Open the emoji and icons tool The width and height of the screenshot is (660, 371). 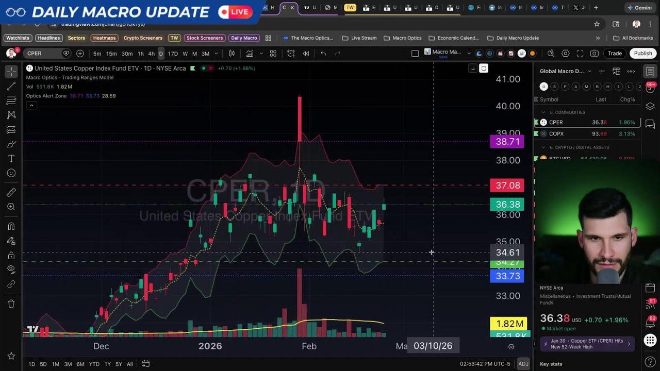point(11,173)
